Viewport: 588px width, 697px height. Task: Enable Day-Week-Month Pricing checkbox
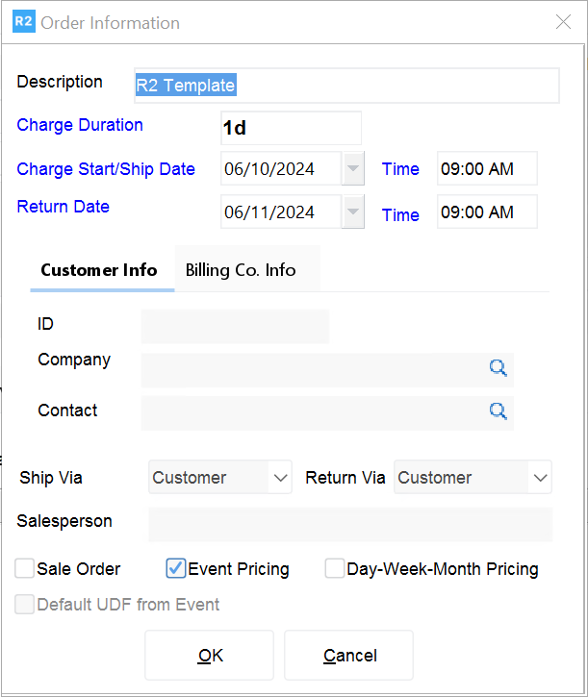pyautogui.click(x=335, y=569)
